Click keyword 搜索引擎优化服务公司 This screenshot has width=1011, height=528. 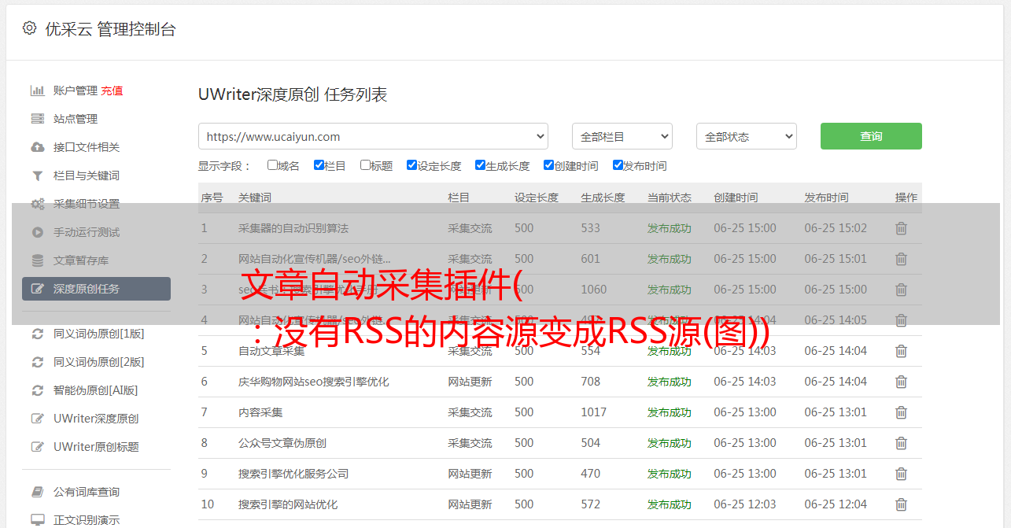[x=293, y=474]
